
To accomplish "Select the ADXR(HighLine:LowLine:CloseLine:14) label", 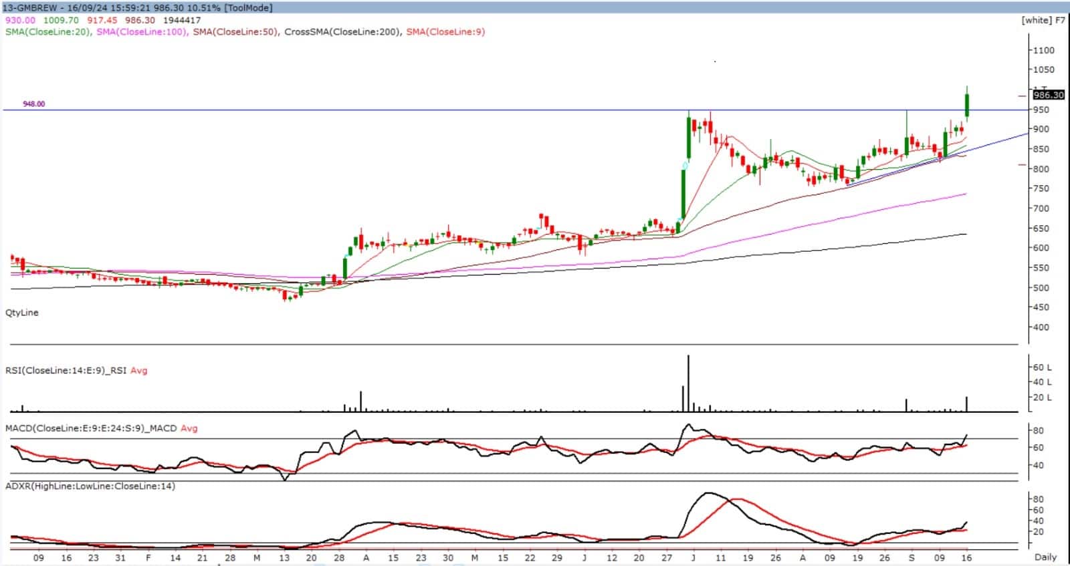I will (90, 486).
